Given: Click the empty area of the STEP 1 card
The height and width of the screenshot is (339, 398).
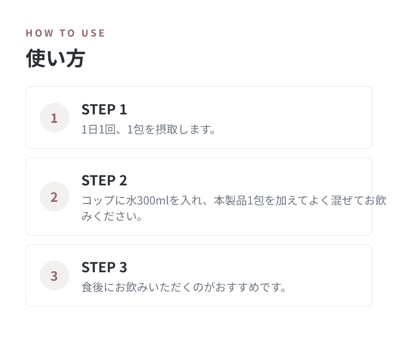Looking at the screenshot, I should coord(292,118).
